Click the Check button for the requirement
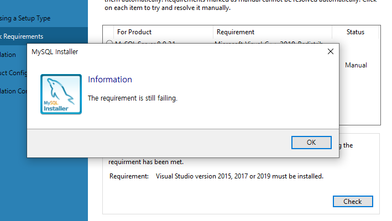This screenshot has width=392, height=221. [x=353, y=201]
